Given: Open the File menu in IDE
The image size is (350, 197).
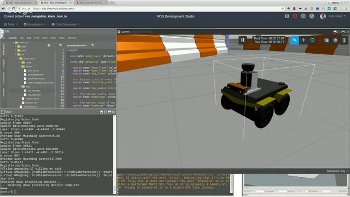Looking at the screenshot, I should point(21,38).
